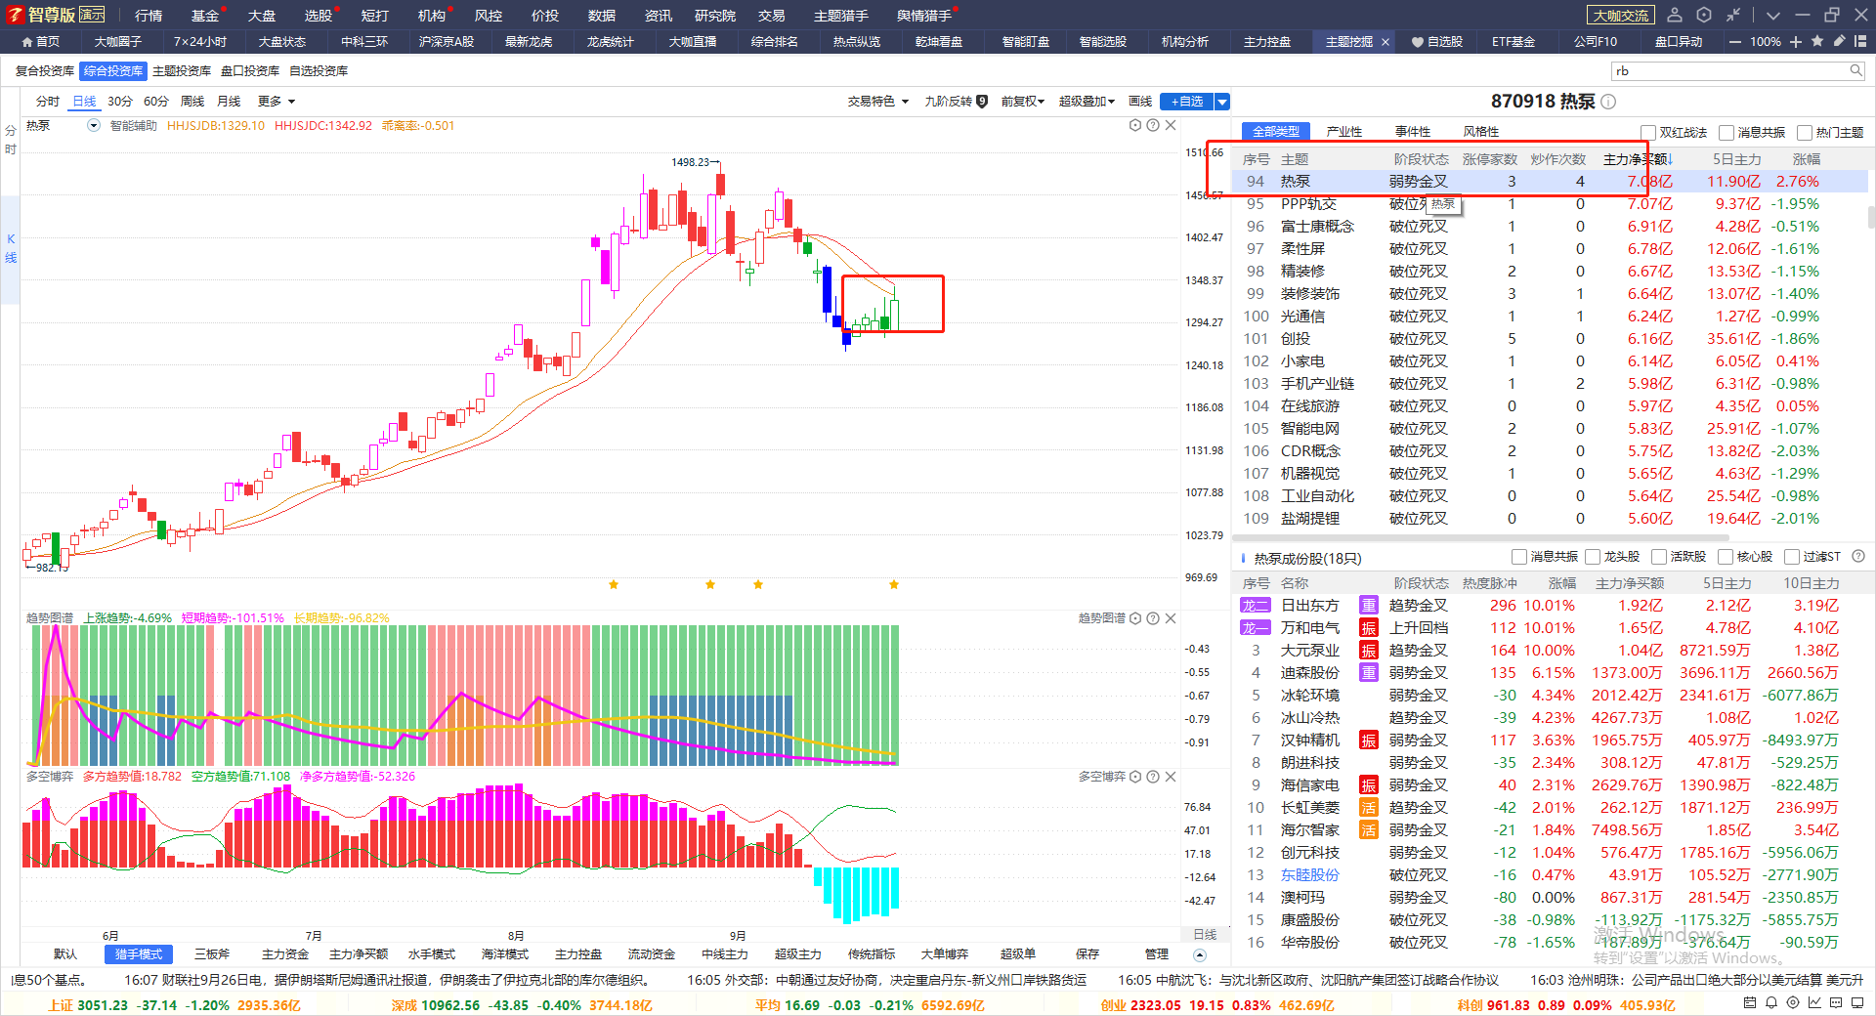The image size is (1876, 1016).
Task: Sort by 主力净买额 column header
Action: (1638, 159)
